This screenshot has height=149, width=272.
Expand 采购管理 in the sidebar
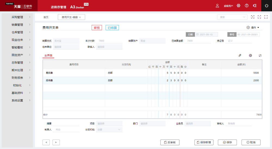(17, 17)
